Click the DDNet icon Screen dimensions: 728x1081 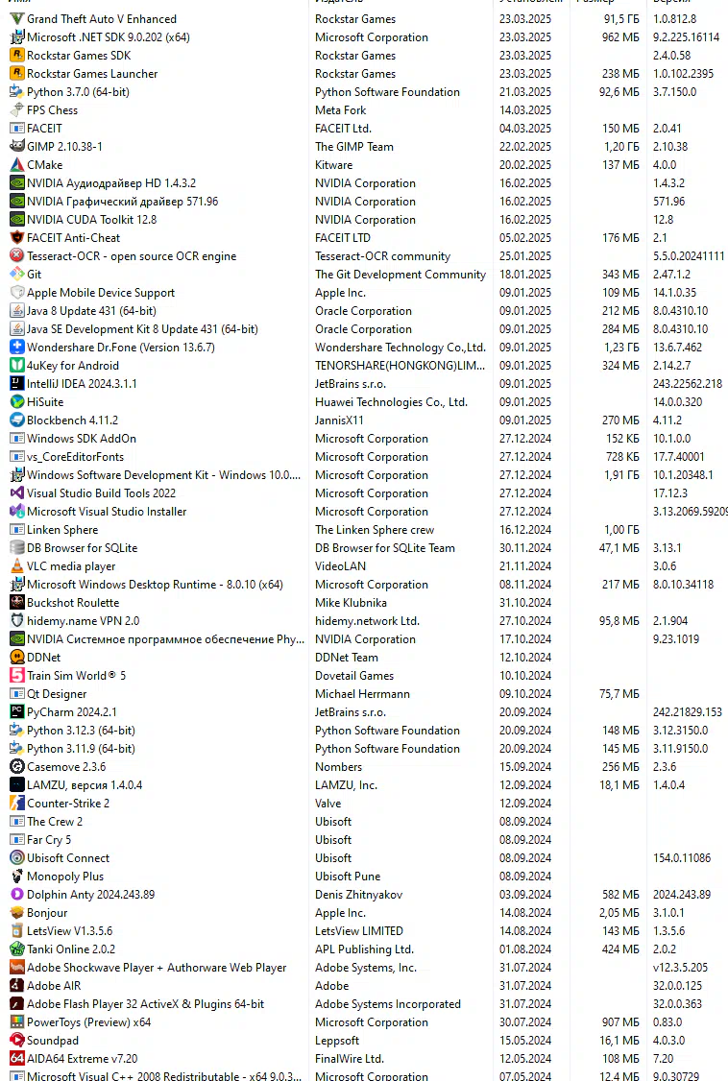16,658
